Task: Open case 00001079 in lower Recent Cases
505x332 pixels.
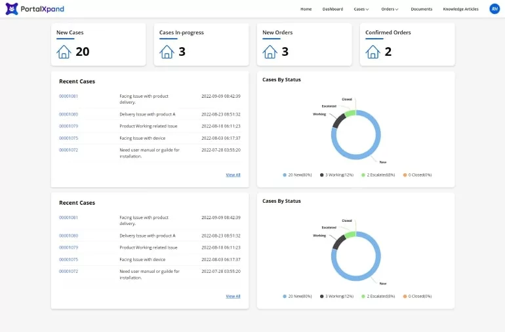Action: [x=68, y=247]
